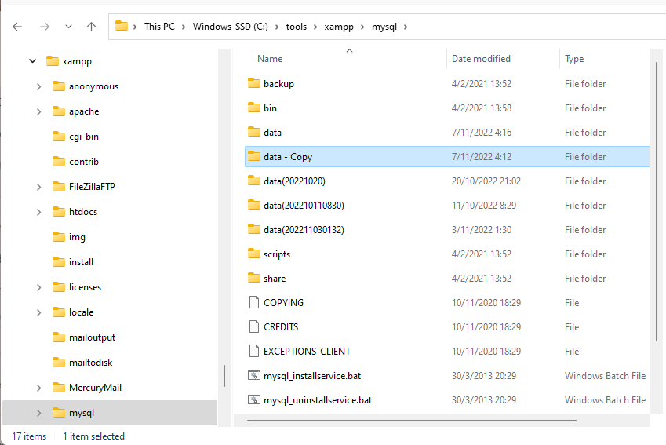Open chevron after tools breadcrumb
This screenshot has width=666, height=445.
pos(315,27)
